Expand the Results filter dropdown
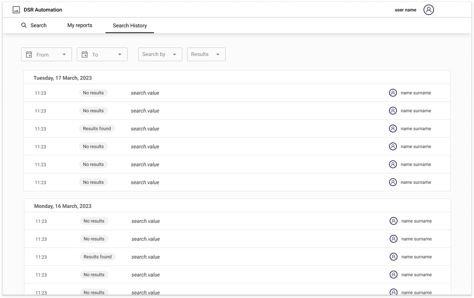This screenshot has height=298, width=474. (x=206, y=54)
